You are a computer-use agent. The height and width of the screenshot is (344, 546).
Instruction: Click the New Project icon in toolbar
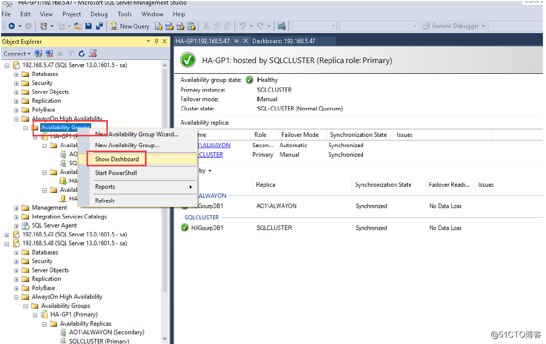click(x=44, y=26)
